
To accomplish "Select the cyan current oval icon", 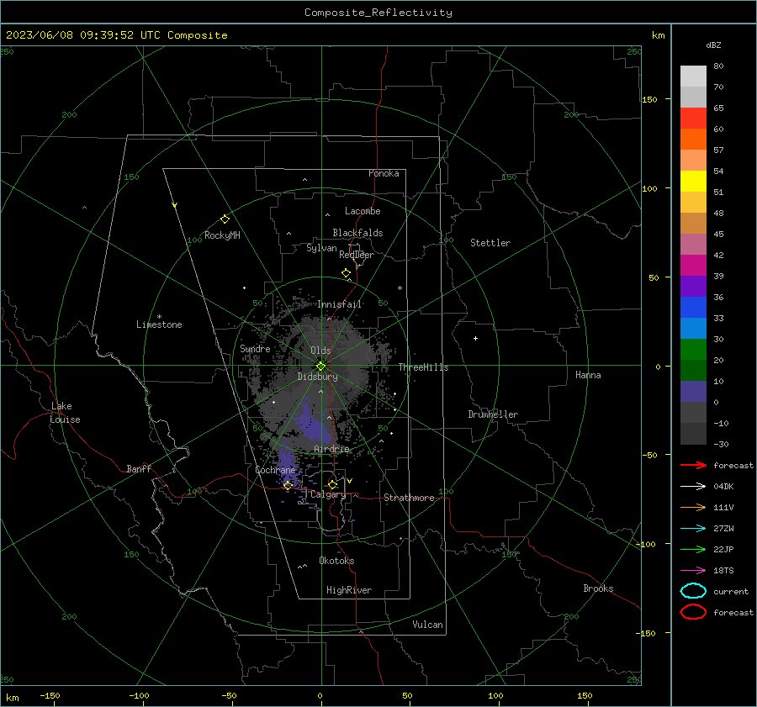I will [x=693, y=591].
